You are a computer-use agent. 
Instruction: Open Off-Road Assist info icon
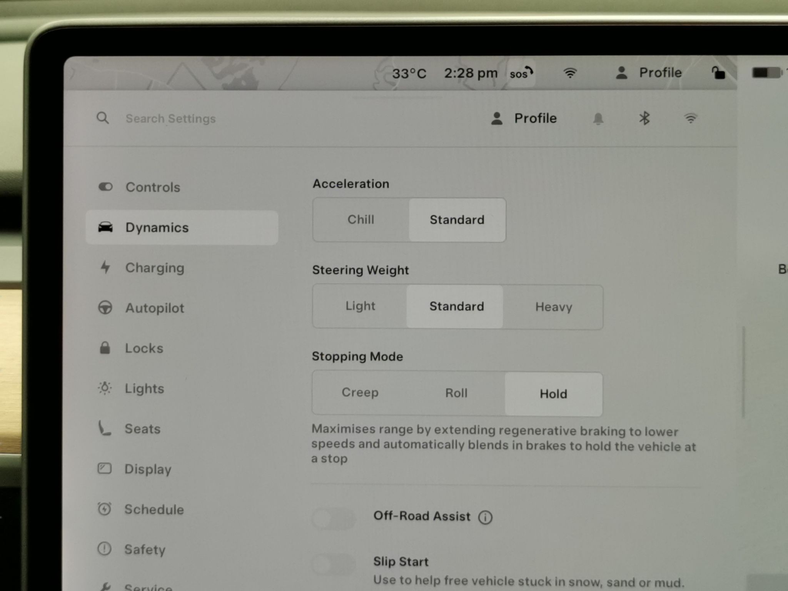pos(485,517)
